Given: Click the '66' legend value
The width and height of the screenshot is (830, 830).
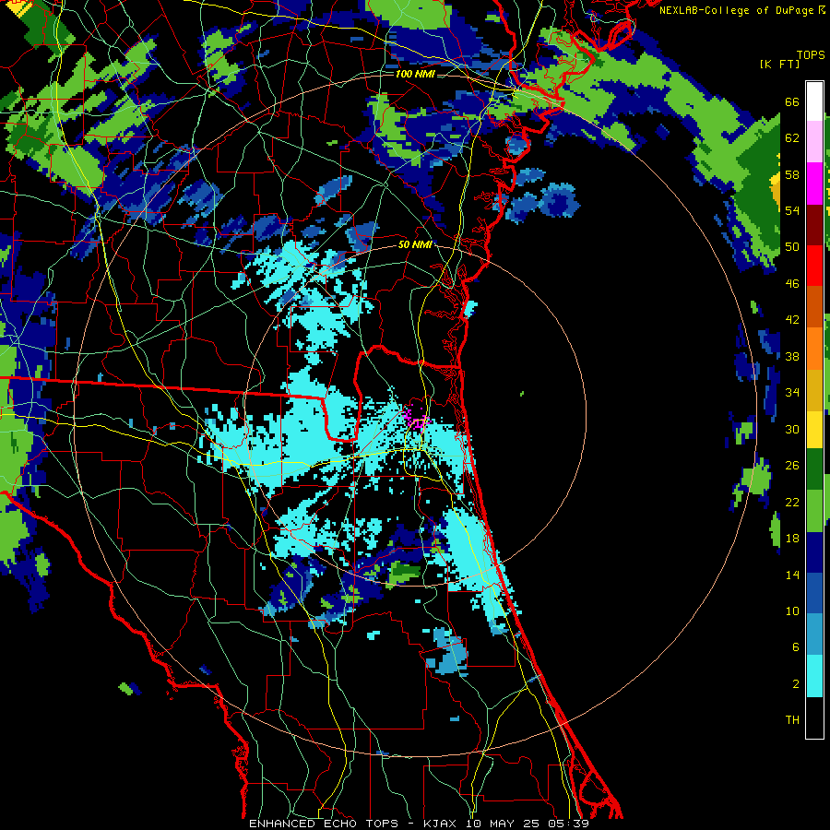Looking at the screenshot, I should (792, 102).
